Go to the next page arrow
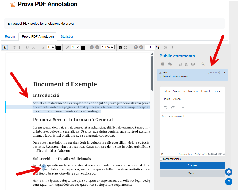The width and height of the screenshot is (238, 190). pyautogui.click(x=141, y=47)
